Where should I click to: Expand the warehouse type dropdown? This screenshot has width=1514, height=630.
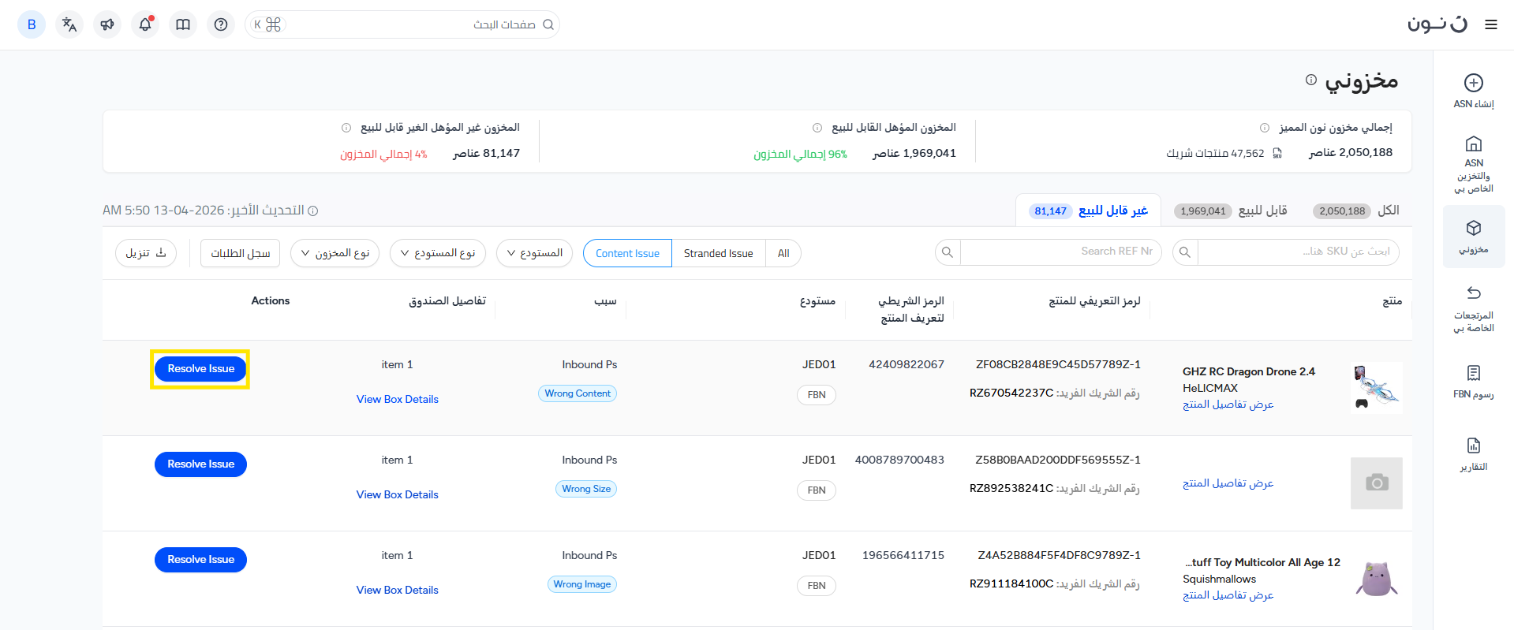pos(437,253)
